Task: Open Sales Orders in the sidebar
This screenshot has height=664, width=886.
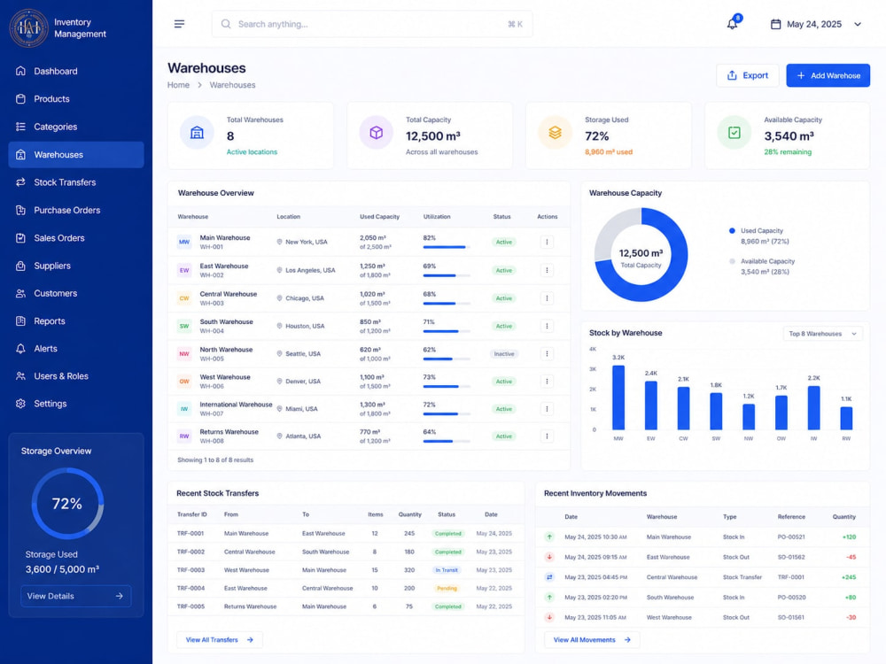Action: [75, 237]
